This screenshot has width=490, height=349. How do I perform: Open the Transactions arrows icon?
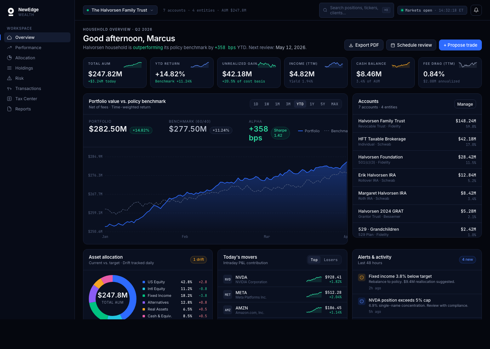pyautogui.click(x=10, y=89)
